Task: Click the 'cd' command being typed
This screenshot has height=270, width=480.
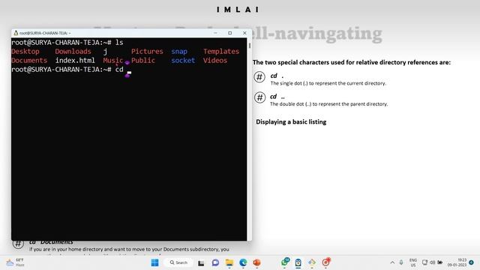Action: point(119,70)
